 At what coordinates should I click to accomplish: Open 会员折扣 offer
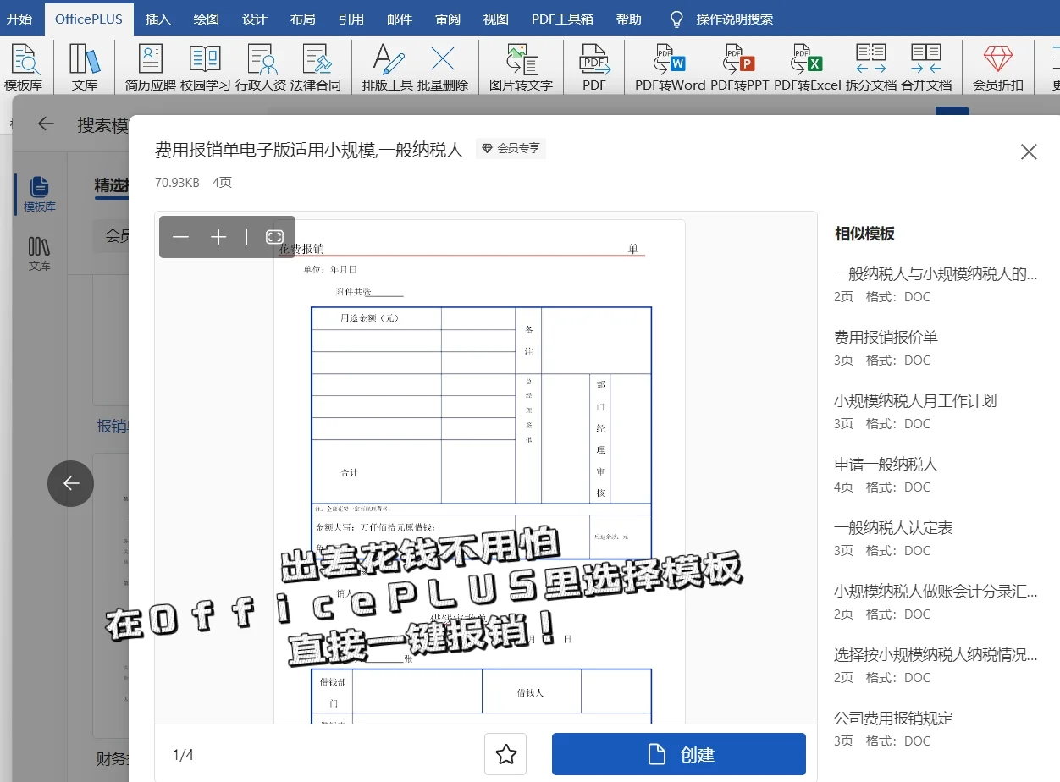click(998, 67)
